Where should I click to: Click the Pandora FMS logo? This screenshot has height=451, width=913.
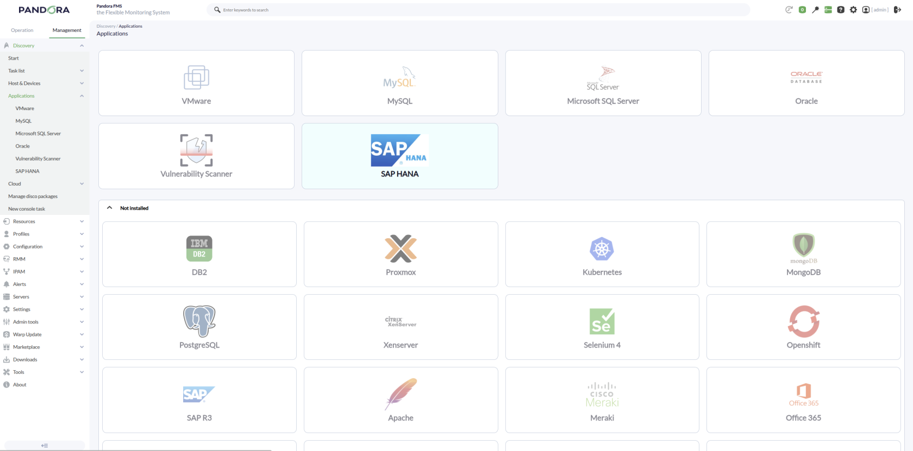(44, 10)
